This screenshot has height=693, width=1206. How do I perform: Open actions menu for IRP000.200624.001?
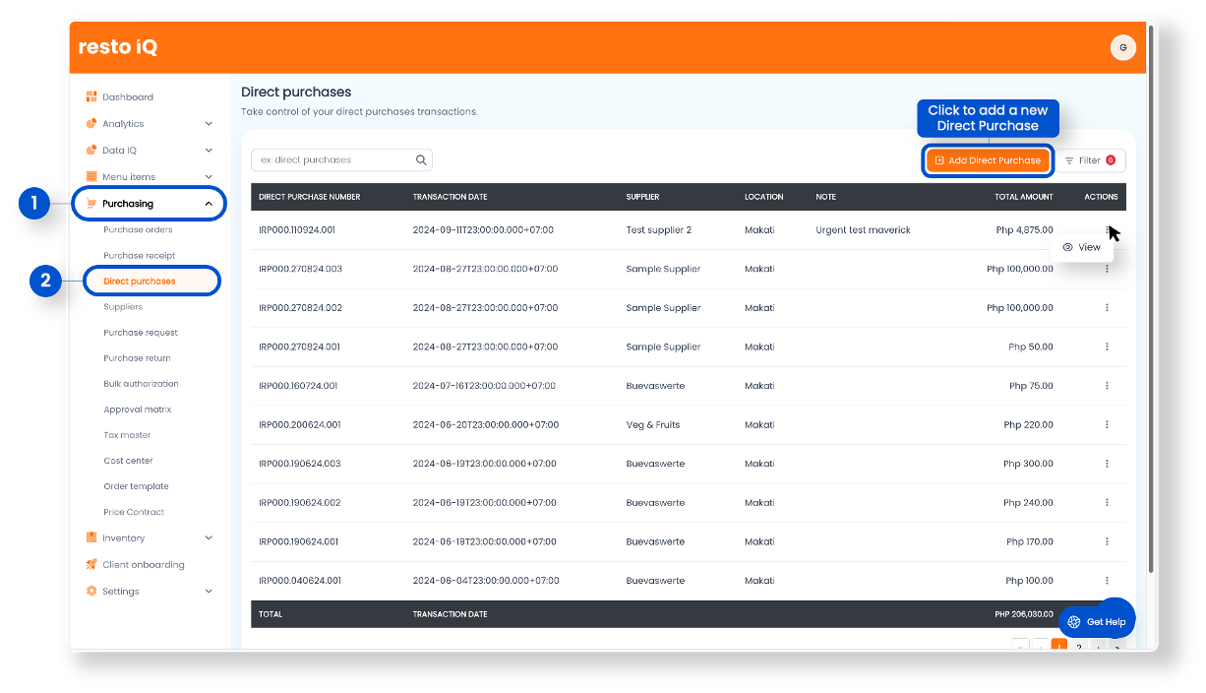1107,425
